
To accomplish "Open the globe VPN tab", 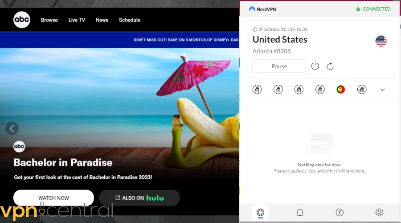I will (260, 212).
